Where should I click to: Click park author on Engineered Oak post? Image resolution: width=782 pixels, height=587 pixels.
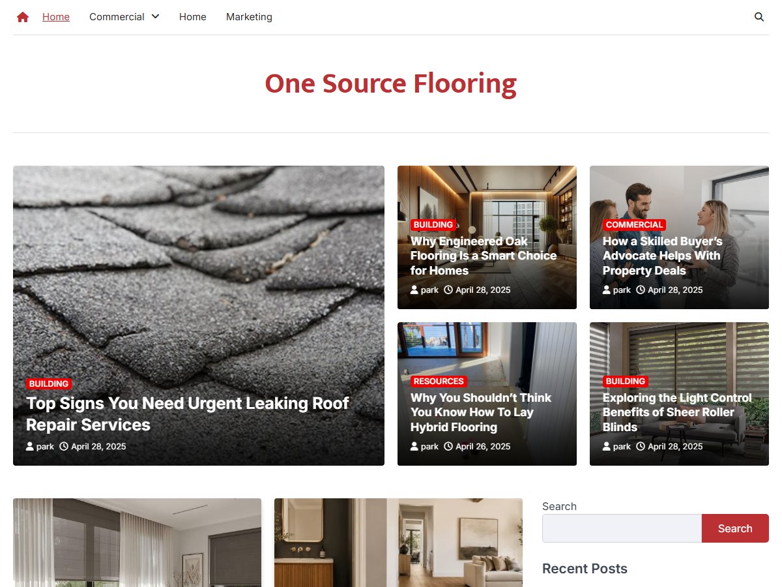pos(429,290)
